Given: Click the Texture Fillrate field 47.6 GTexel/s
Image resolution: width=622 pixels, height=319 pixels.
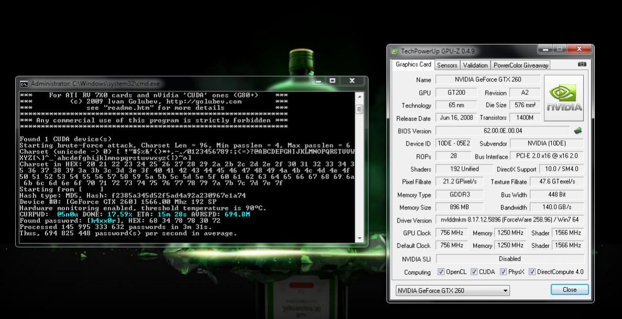Looking at the screenshot, I should [x=556, y=181].
